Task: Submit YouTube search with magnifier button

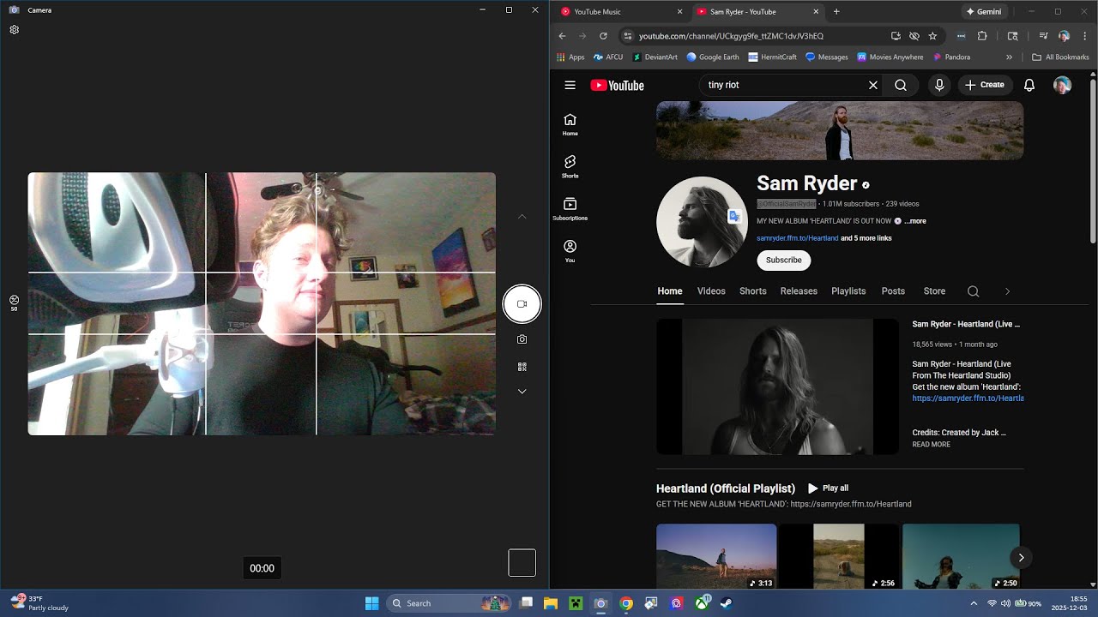Action: pyautogui.click(x=901, y=85)
